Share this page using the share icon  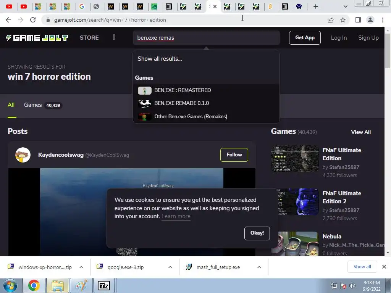point(331,20)
